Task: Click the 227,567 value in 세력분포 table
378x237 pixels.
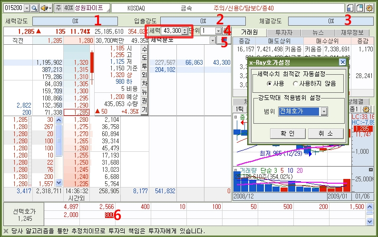Action: click(165, 62)
